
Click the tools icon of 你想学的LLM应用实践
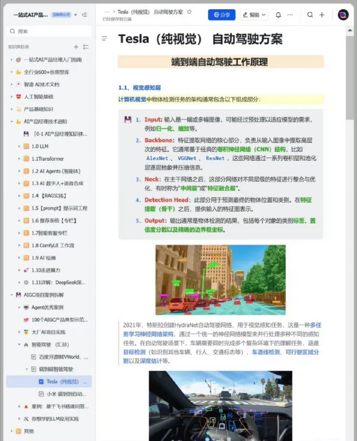tap(26, 419)
